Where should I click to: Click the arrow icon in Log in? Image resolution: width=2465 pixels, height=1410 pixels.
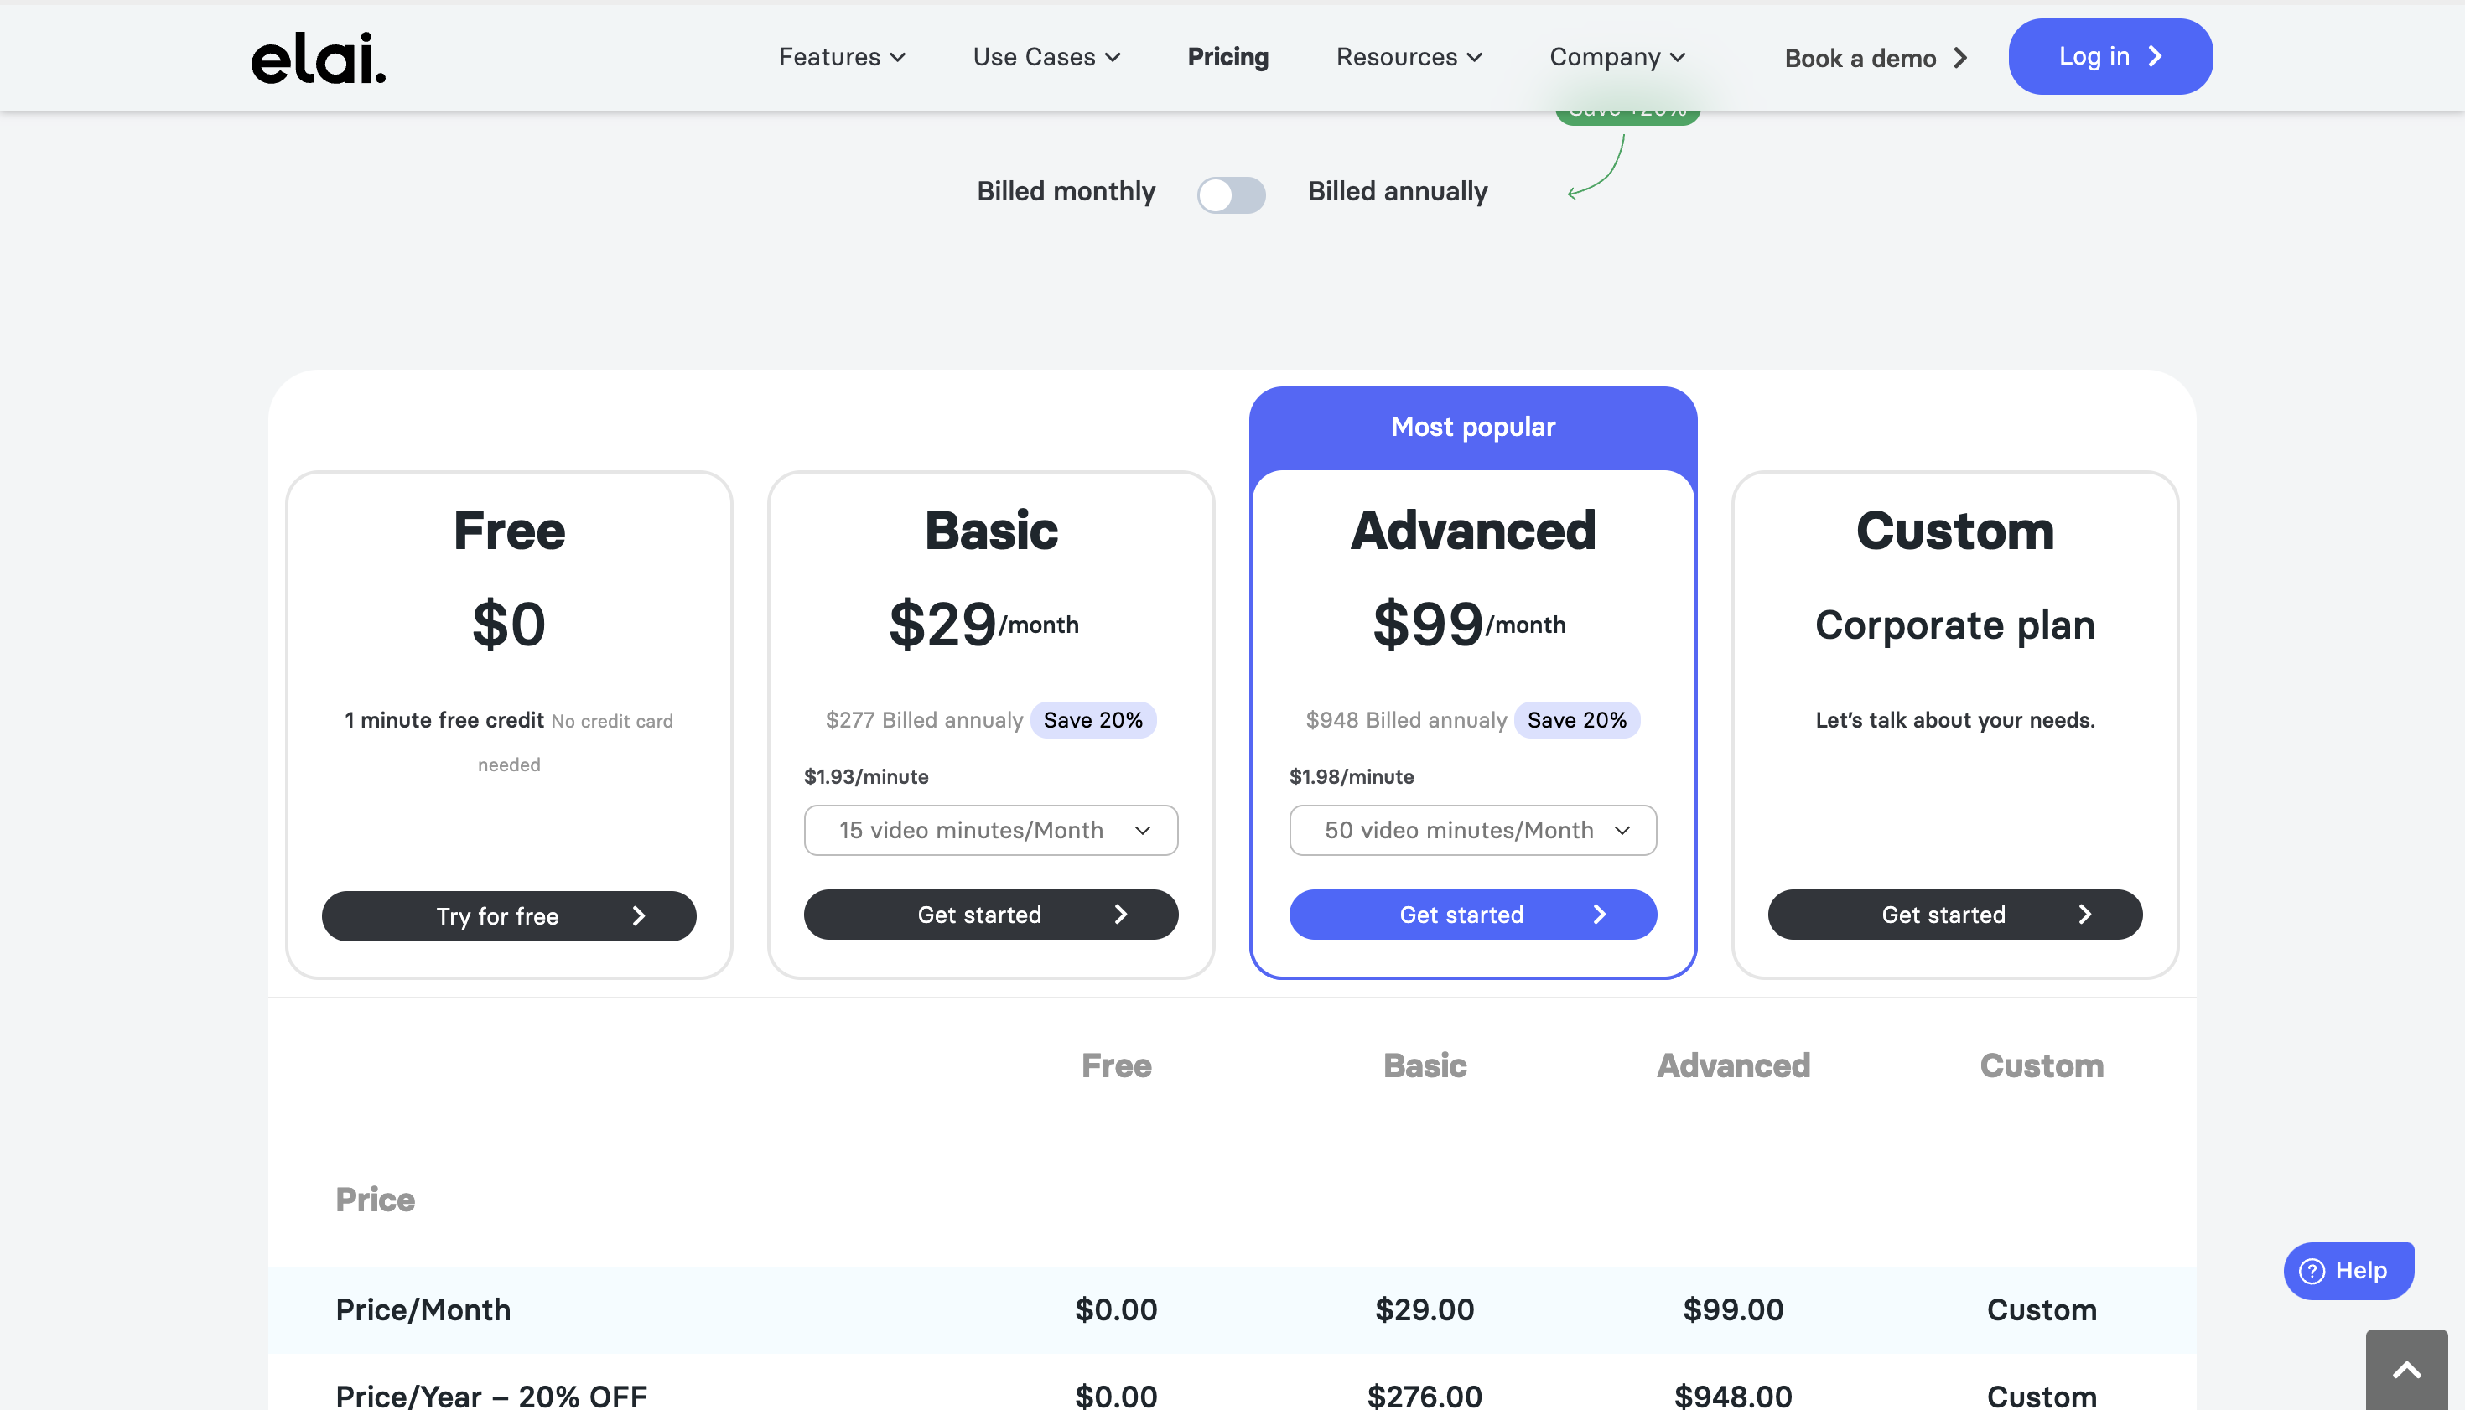pos(2155,56)
